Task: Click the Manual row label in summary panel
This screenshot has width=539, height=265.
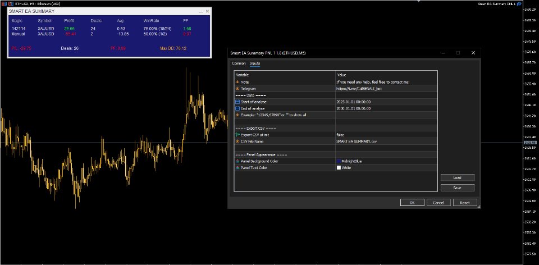Action: (x=18, y=34)
